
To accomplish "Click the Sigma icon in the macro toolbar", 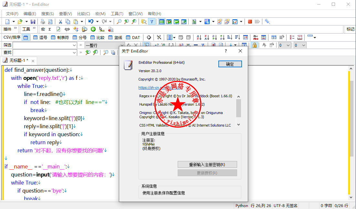I will [x=50, y=29].
